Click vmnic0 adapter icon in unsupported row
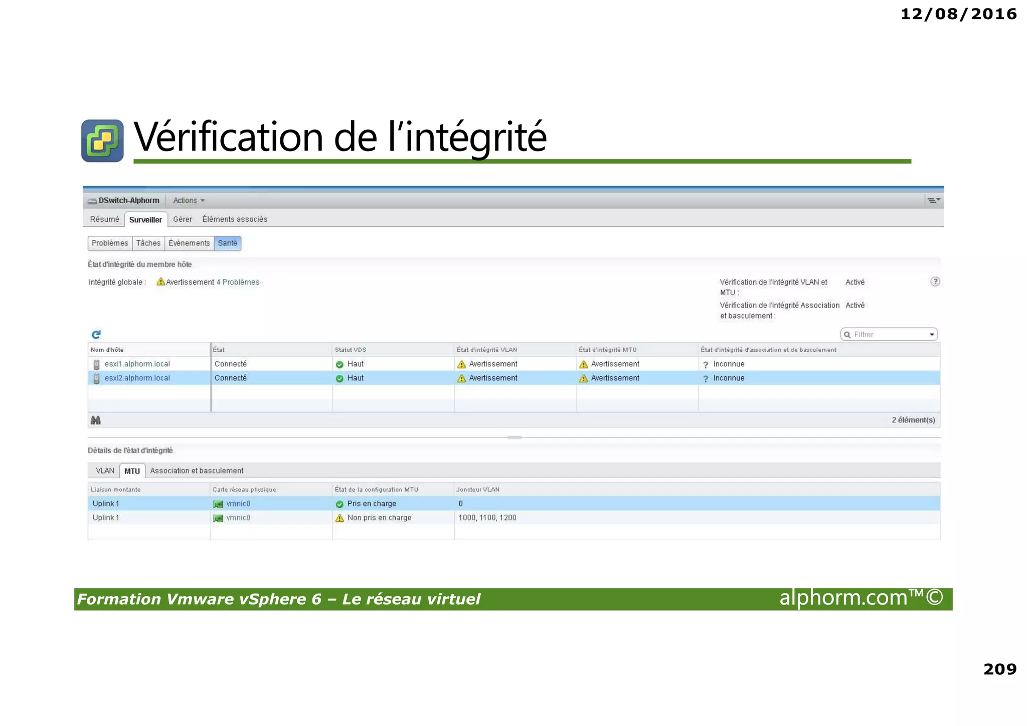This screenshot has width=1027, height=726. 218,518
